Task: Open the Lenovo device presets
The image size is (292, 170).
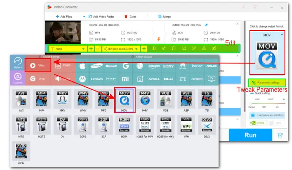Action: click(x=97, y=79)
